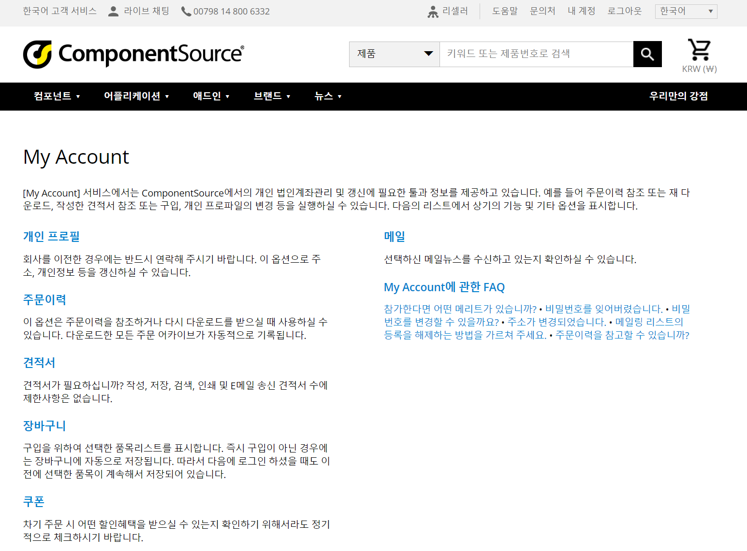Expand the 어플리케이션 menu

coord(136,96)
